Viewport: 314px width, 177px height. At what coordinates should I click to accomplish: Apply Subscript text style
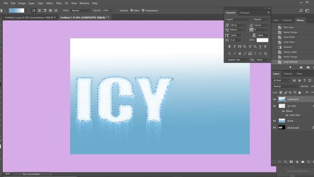point(255,47)
